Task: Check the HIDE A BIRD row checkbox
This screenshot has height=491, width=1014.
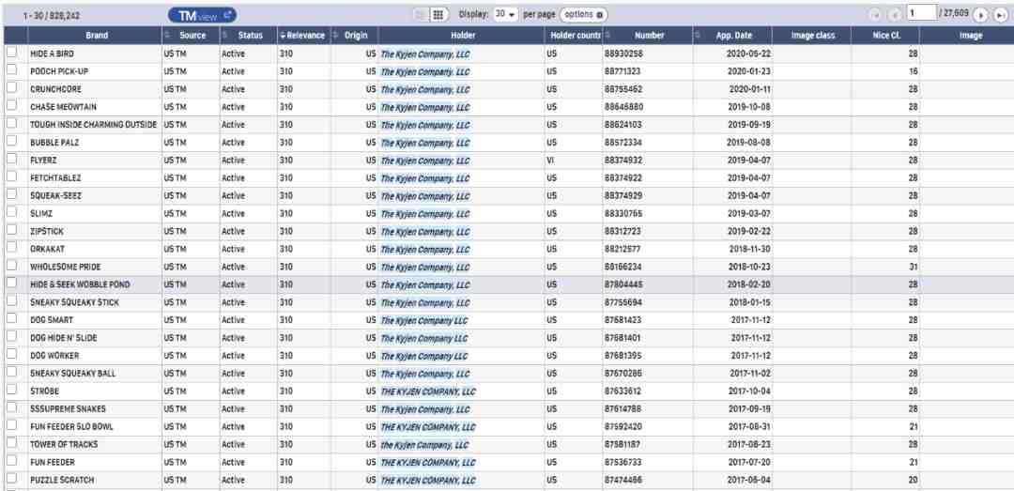Action: pyautogui.click(x=11, y=52)
